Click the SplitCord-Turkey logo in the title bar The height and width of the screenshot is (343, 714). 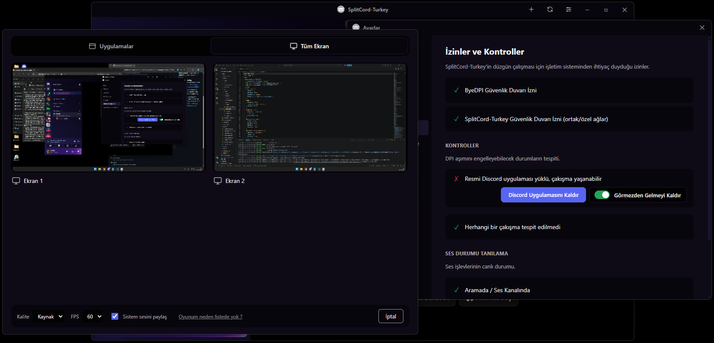tap(341, 9)
